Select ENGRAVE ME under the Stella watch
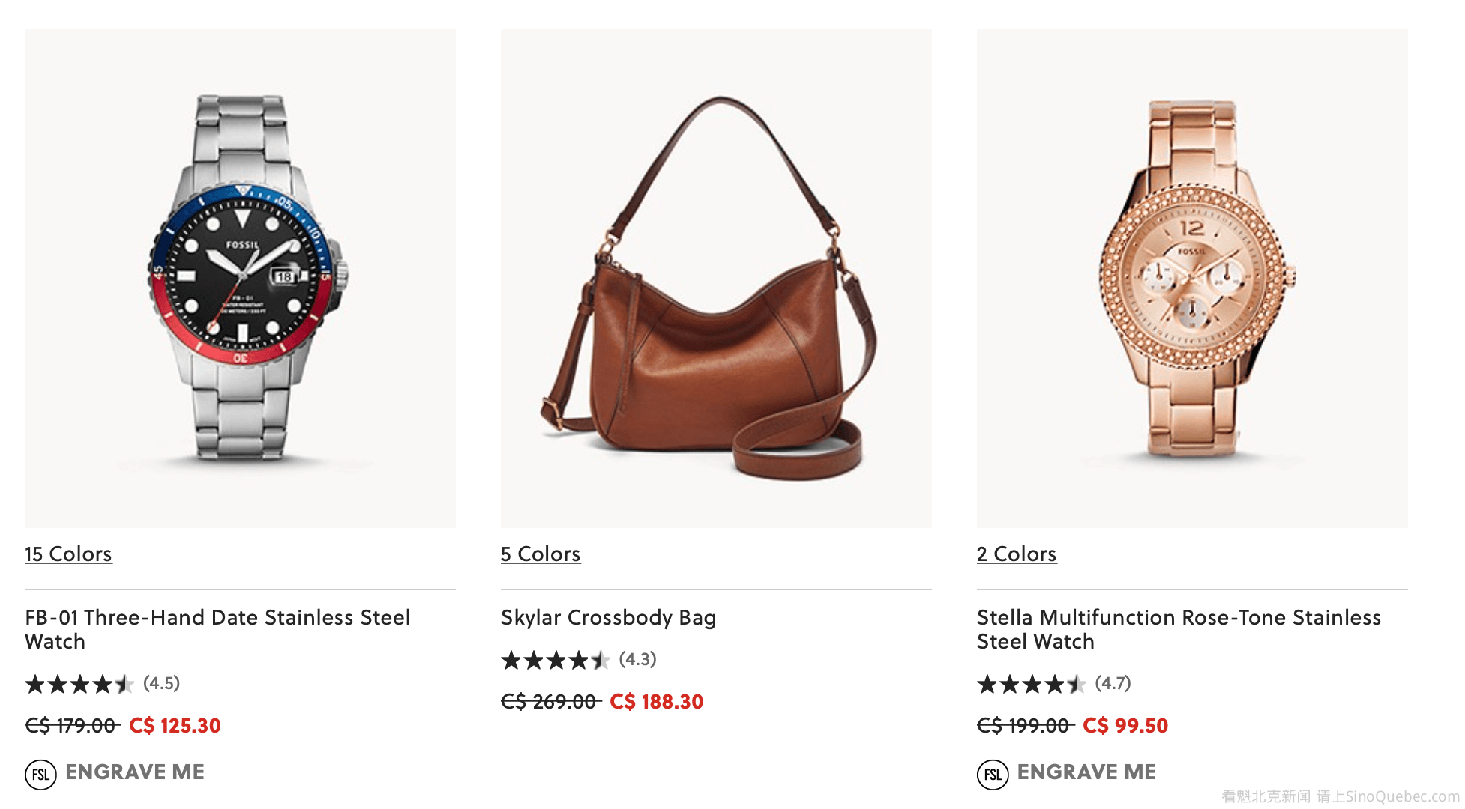This screenshot has height=809, width=1465. pyautogui.click(x=1086, y=772)
